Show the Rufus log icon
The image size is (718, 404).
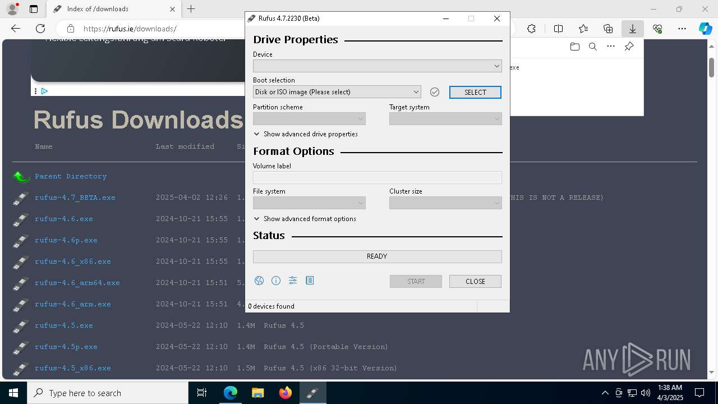[310, 281]
